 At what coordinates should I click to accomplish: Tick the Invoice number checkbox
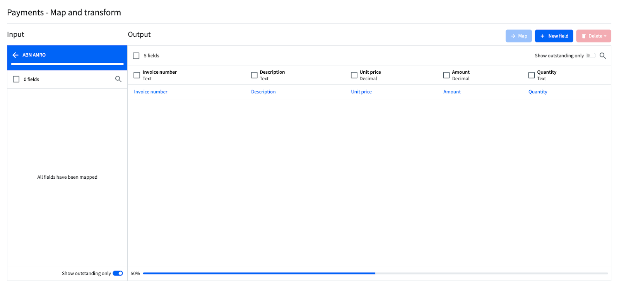[137, 75]
